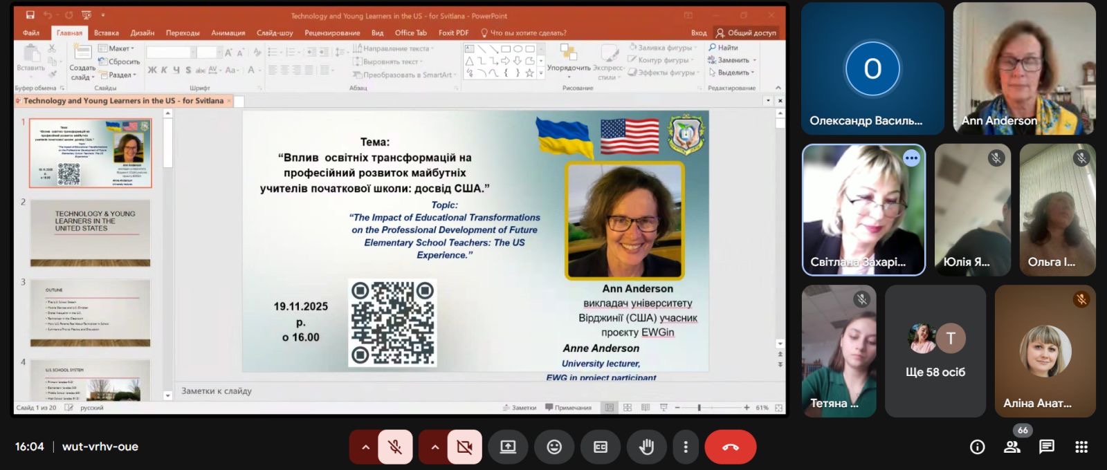Toggle italic К formatting
This screenshot has width=1107, height=470.
164,70
